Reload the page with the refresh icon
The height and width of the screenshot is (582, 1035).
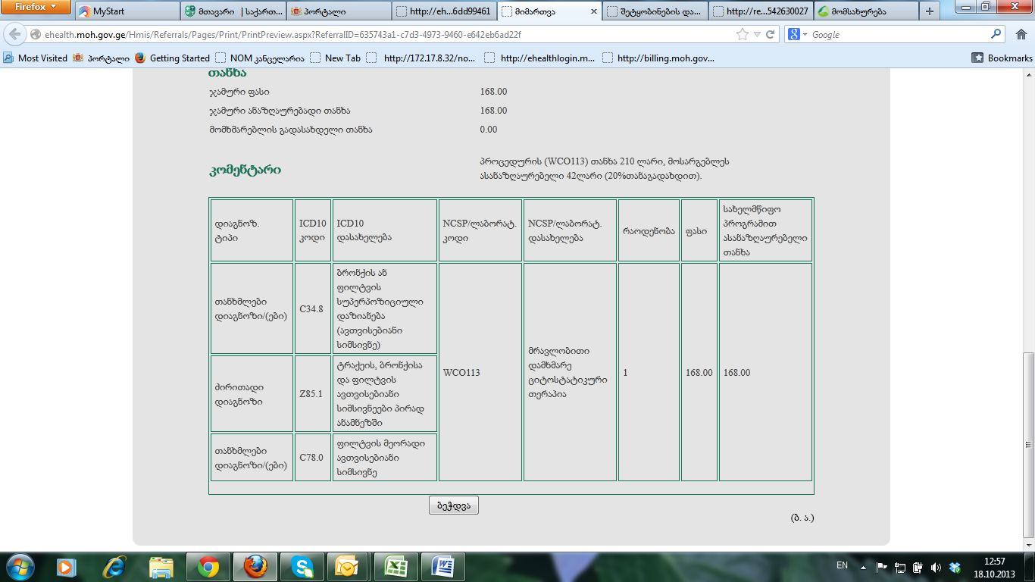coord(771,35)
